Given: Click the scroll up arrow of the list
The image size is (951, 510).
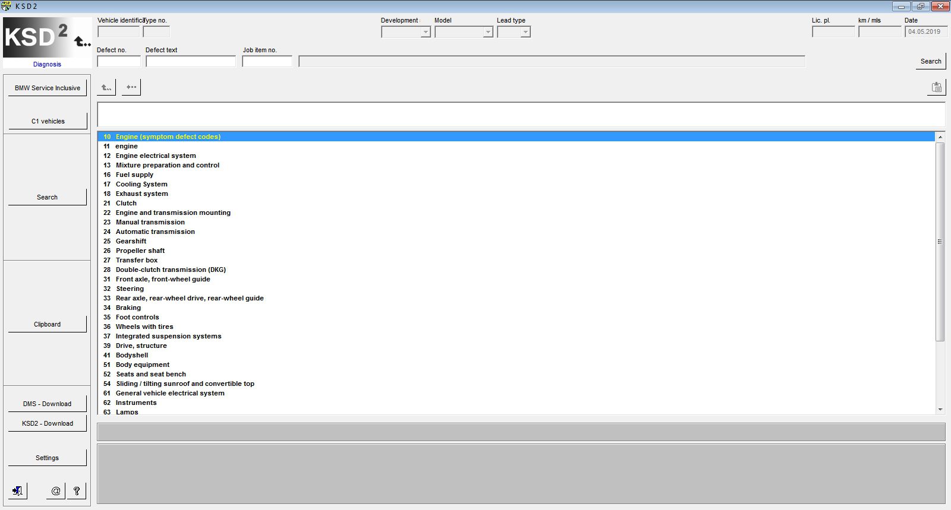Looking at the screenshot, I should tap(940, 137).
